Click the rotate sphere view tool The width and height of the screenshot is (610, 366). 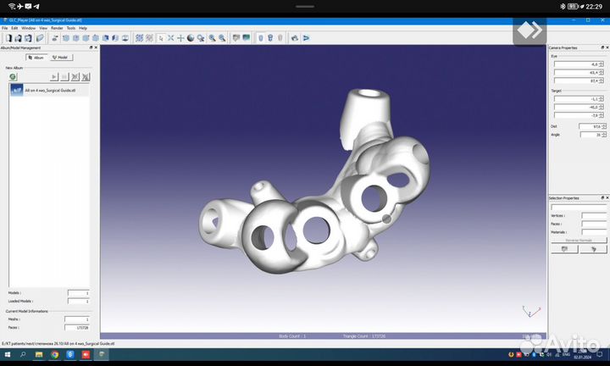[x=191, y=38]
